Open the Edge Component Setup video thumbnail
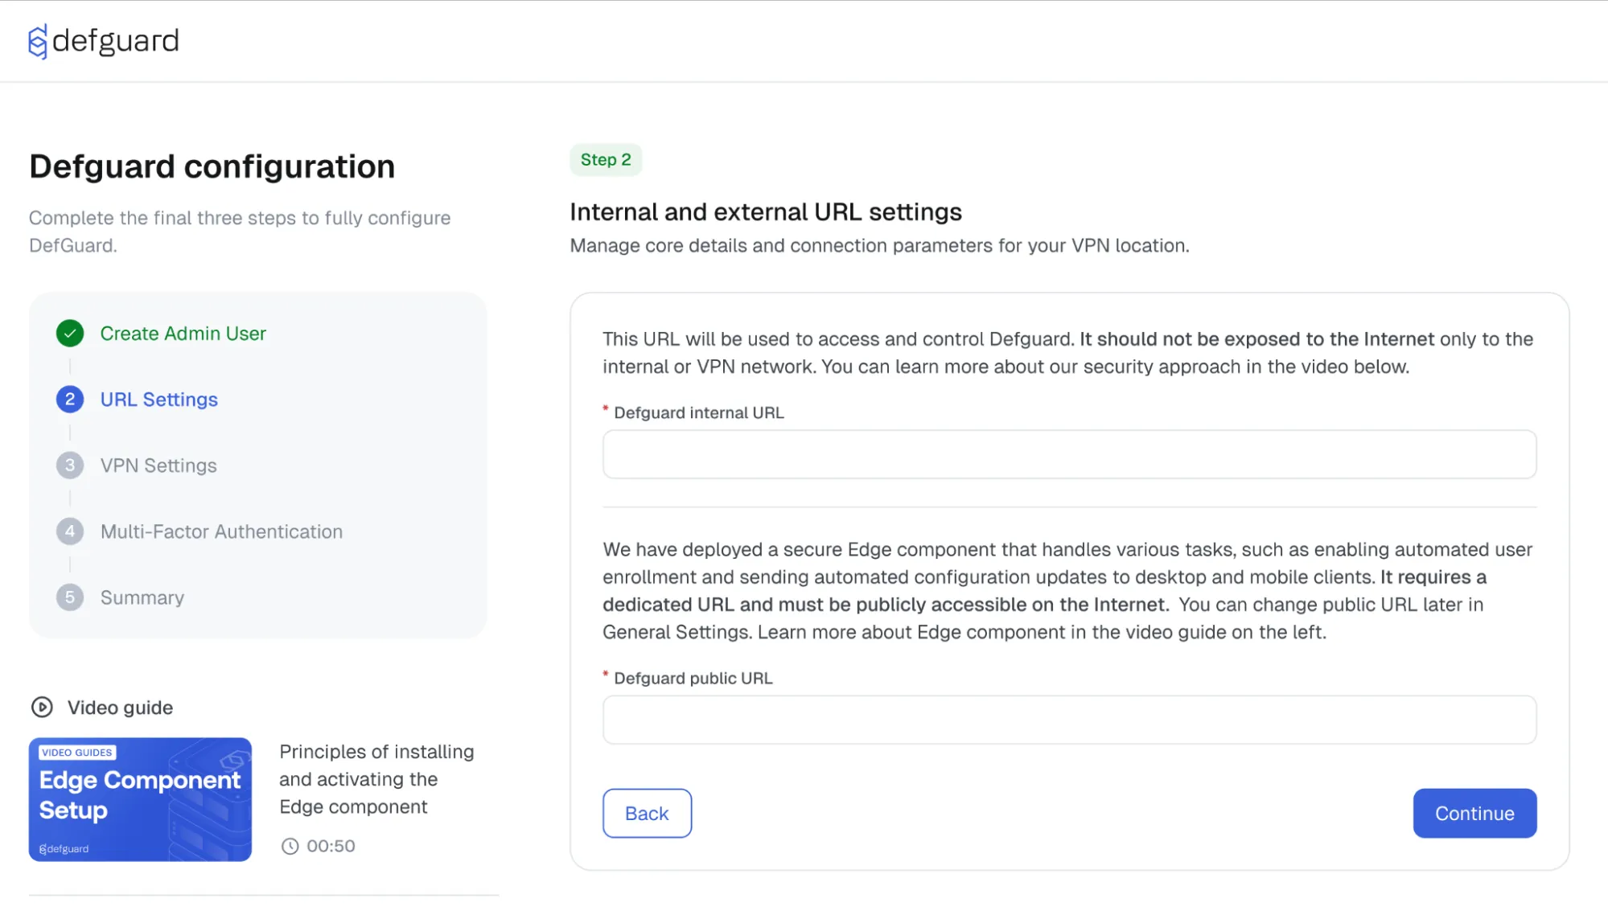1608x919 pixels. 140,799
